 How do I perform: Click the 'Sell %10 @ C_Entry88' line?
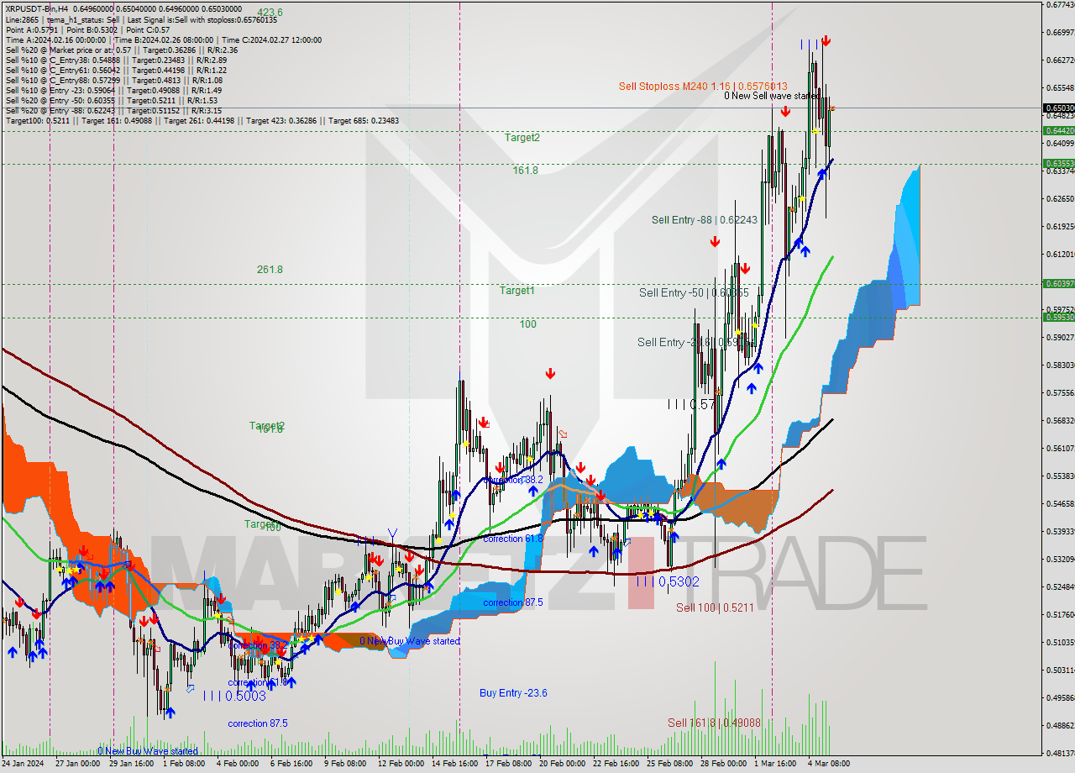[113, 80]
